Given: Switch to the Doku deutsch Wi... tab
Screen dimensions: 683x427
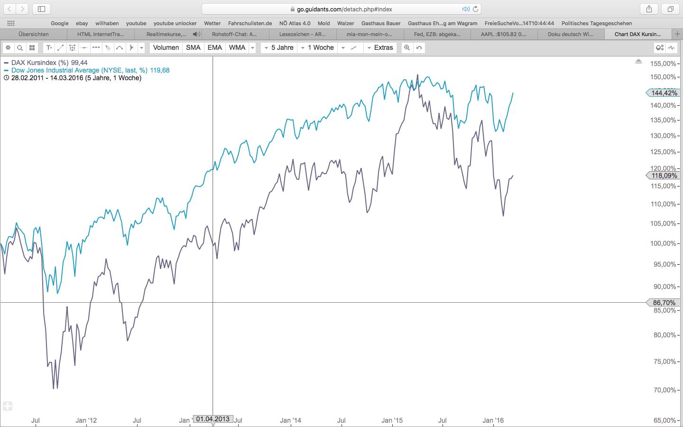Looking at the screenshot, I should tap(571, 34).
